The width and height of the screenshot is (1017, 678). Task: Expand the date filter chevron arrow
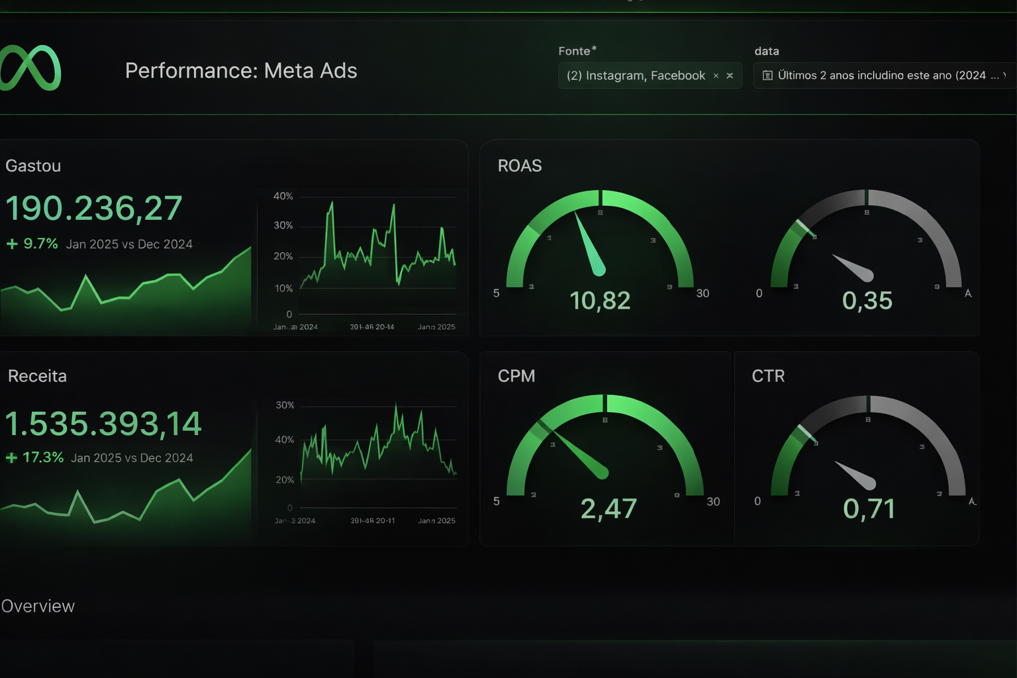pyautogui.click(x=1004, y=75)
